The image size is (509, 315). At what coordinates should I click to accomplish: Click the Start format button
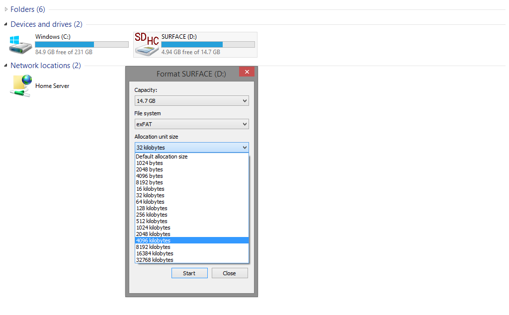click(x=189, y=273)
